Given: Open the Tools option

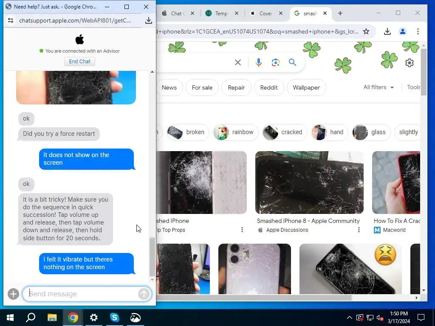Looking at the screenshot, I should (413, 87).
